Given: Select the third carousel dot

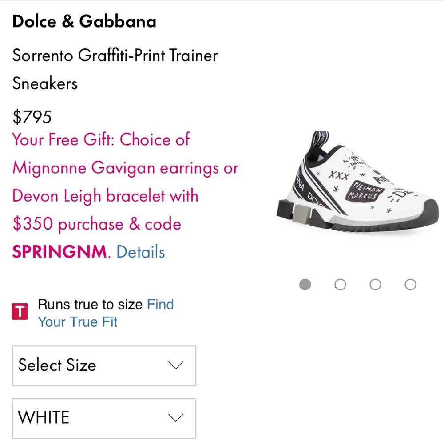Looking at the screenshot, I should [x=375, y=284].
